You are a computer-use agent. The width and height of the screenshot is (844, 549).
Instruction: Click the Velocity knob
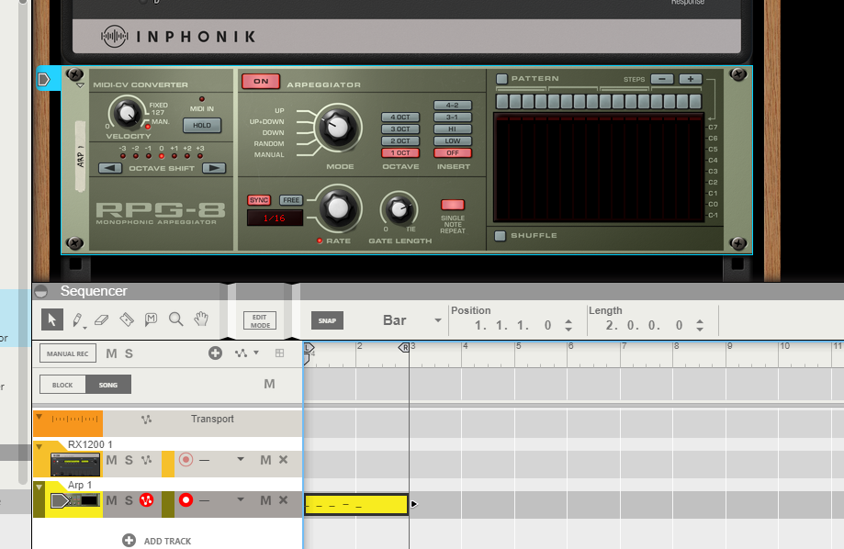(127, 113)
